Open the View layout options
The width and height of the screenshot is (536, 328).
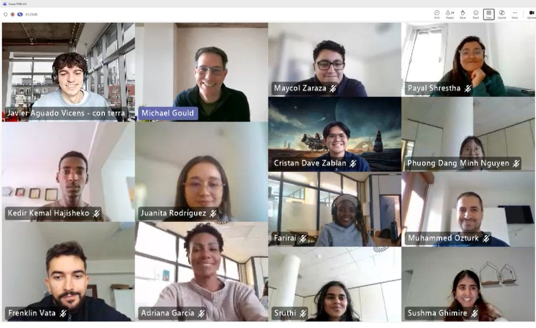(489, 14)
